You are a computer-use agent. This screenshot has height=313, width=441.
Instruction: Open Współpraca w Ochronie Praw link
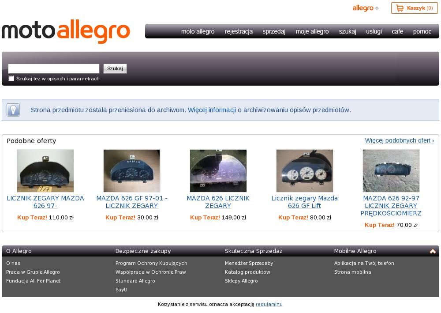(151, 272)
